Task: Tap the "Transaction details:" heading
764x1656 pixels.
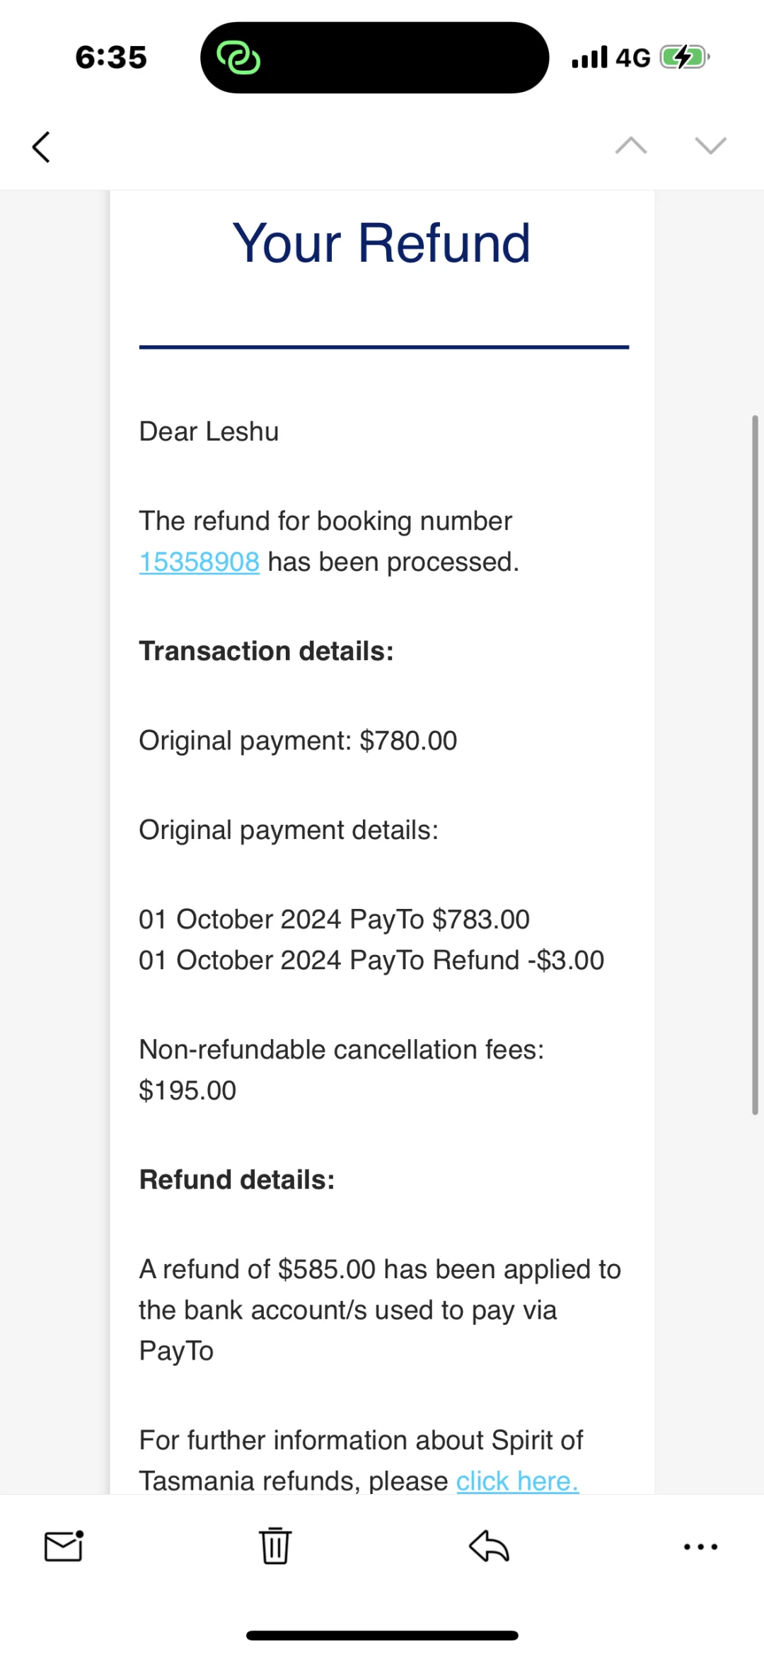Action: pos(266,652)
